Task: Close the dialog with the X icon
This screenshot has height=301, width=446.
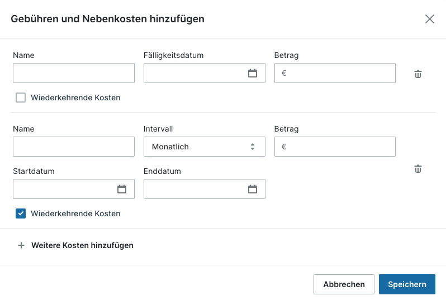Action: [429, 19]
